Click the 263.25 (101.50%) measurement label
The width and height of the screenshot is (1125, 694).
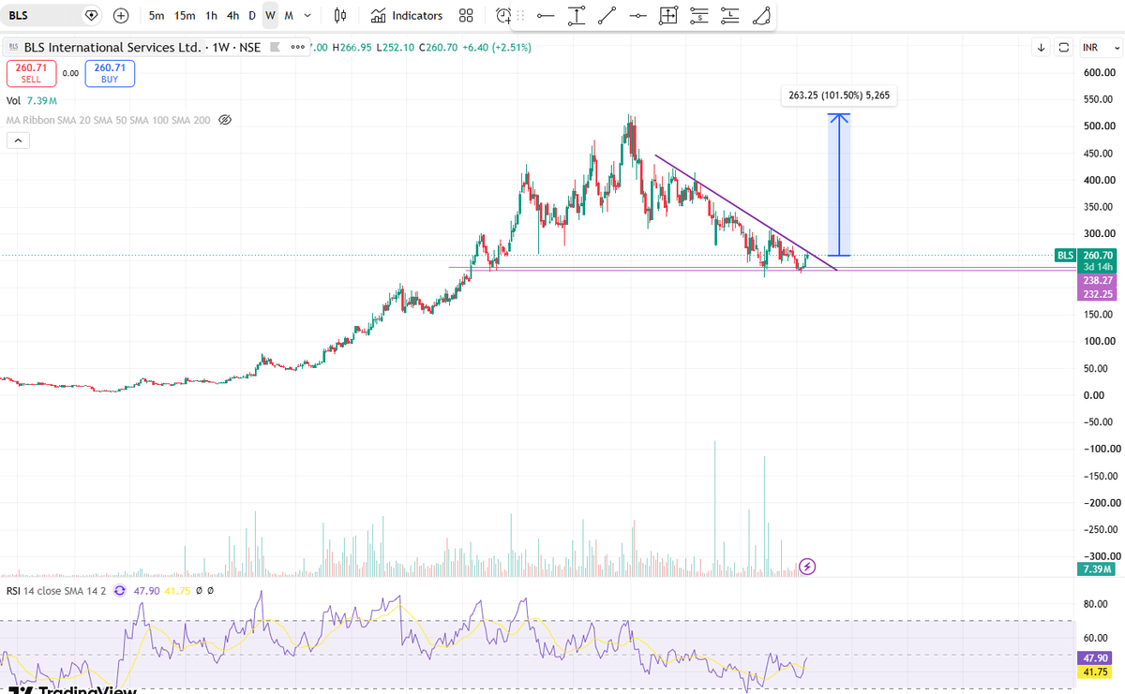[838, 95]
